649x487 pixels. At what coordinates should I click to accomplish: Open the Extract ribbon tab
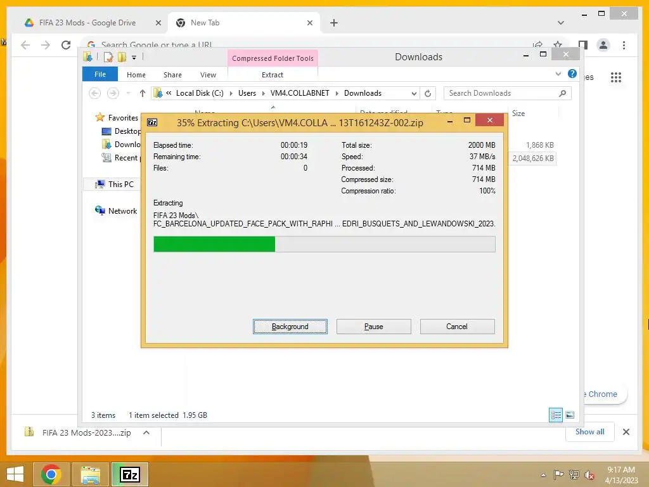(273, 75)
